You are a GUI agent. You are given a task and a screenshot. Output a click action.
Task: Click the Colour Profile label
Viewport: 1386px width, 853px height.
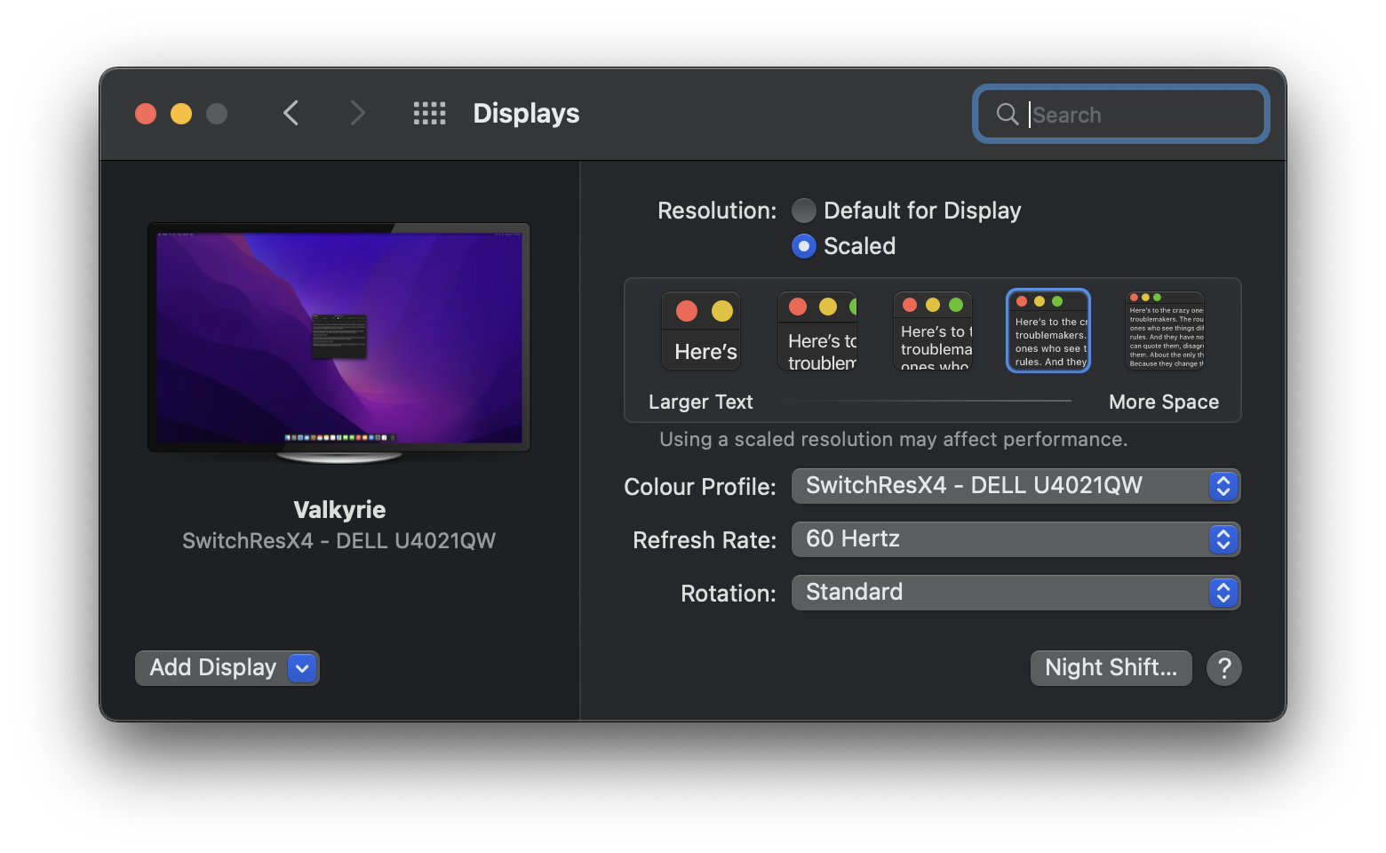click(700, 487)
